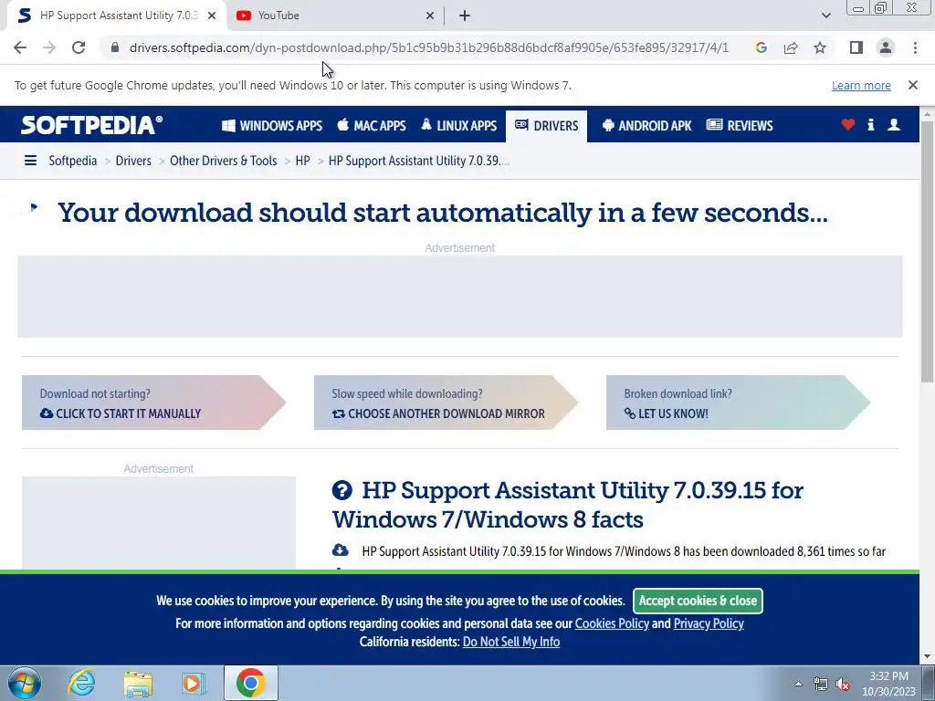Image resolution: width=935 pixels, height=701 pixels.
Task: Click the network icon in the system tray
Action: pos(821,685)
